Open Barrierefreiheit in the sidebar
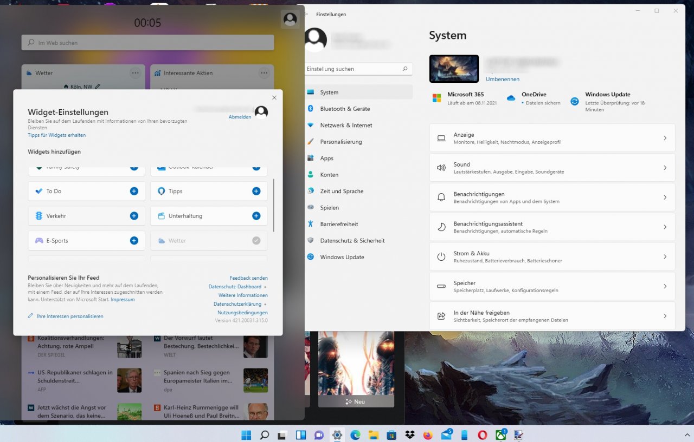 (x=358, y=224)
